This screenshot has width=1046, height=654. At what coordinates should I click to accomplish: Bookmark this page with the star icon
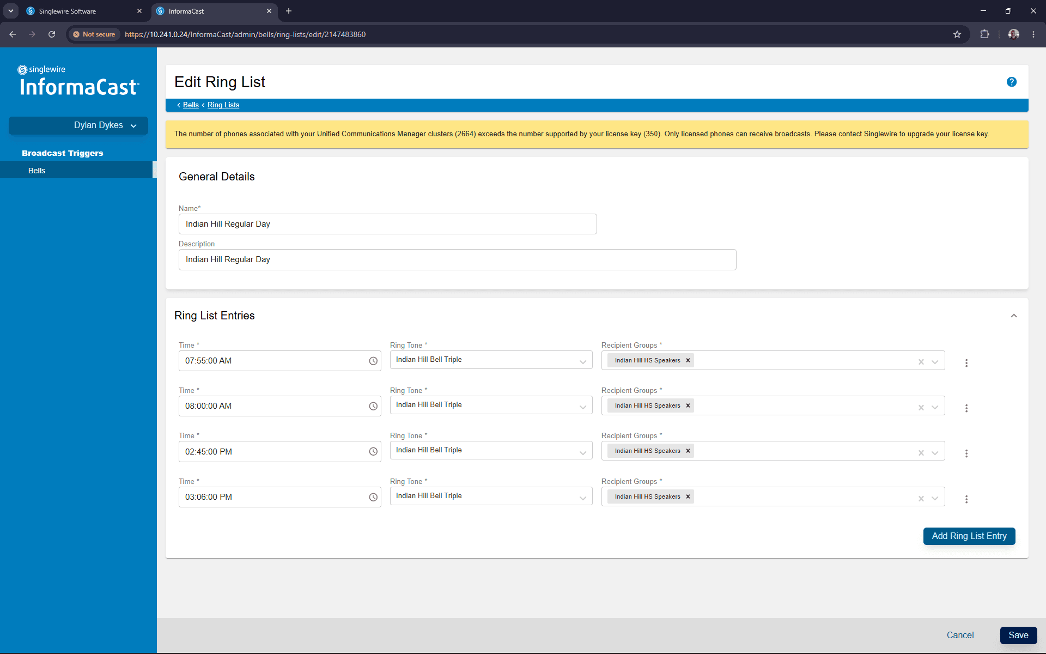tap(957, 34)
